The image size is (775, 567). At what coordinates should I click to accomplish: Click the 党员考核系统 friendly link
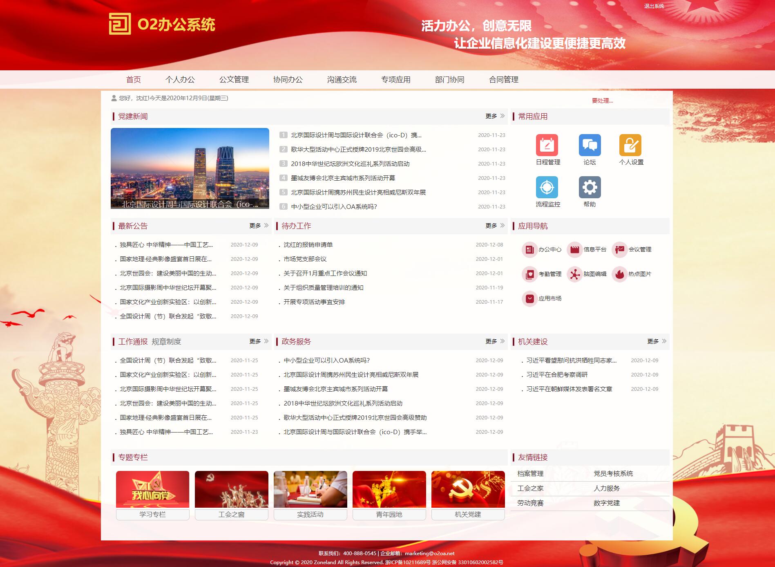[613, 473]
